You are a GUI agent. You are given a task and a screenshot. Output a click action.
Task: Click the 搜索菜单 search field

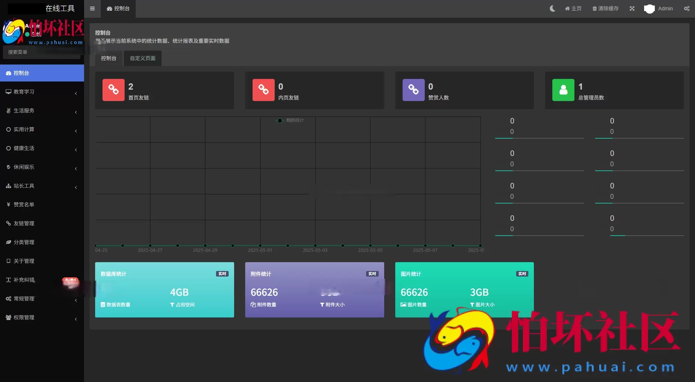click(41, 52)
